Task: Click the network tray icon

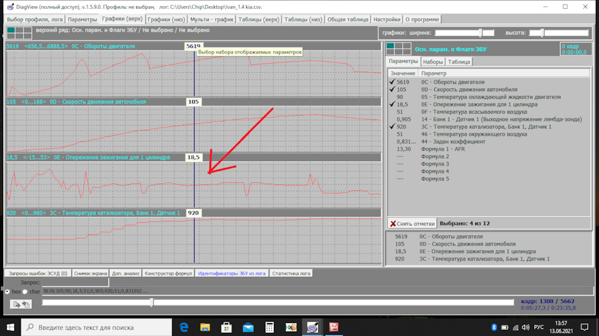Action: pyautogui.click(x=516, y=327)
